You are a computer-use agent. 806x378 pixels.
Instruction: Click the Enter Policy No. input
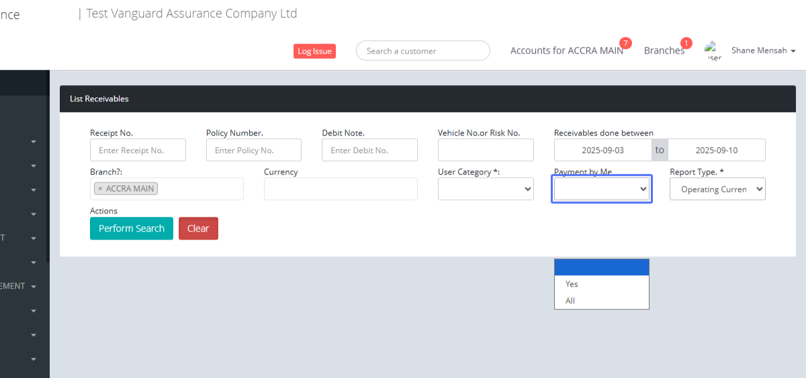coord(253,150)
